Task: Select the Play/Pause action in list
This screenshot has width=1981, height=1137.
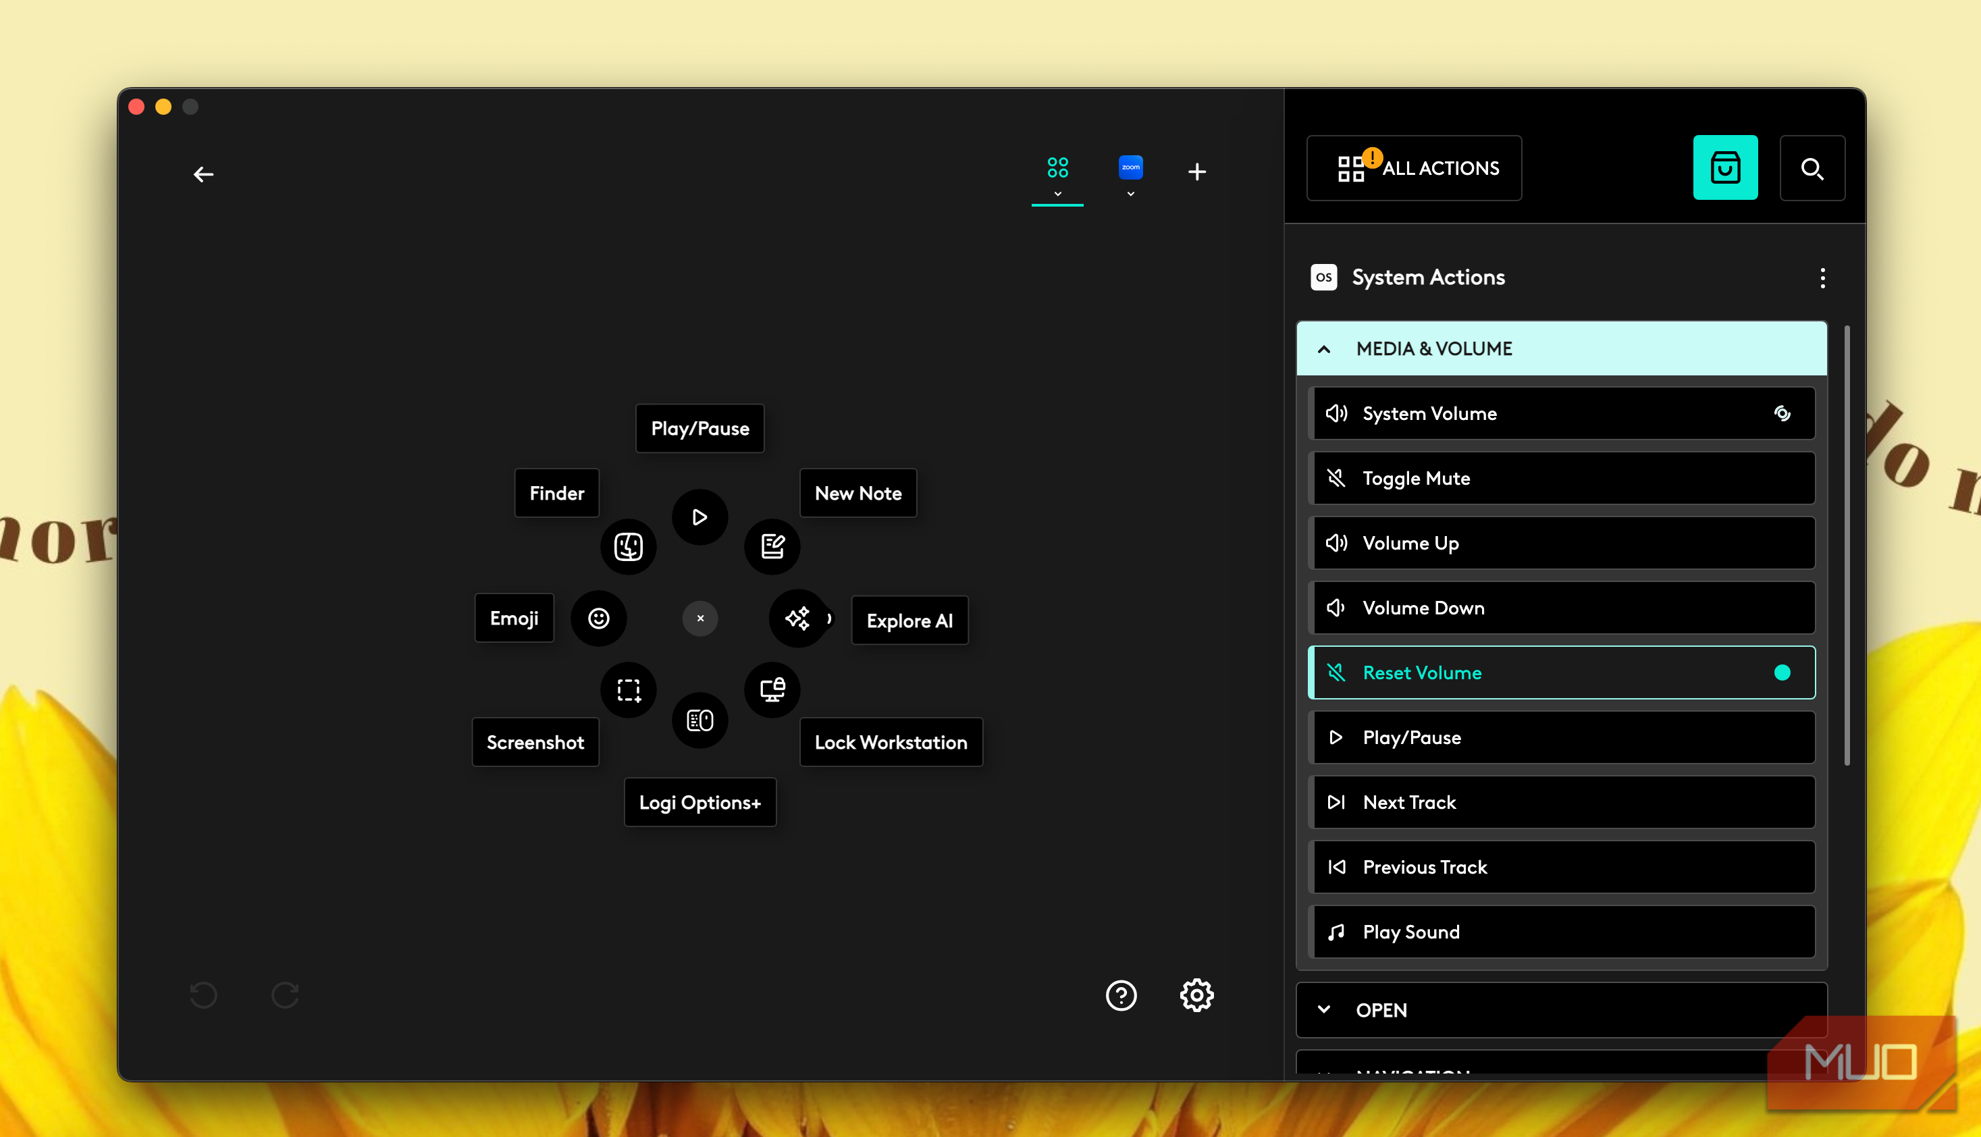Action: (1562, 737)
